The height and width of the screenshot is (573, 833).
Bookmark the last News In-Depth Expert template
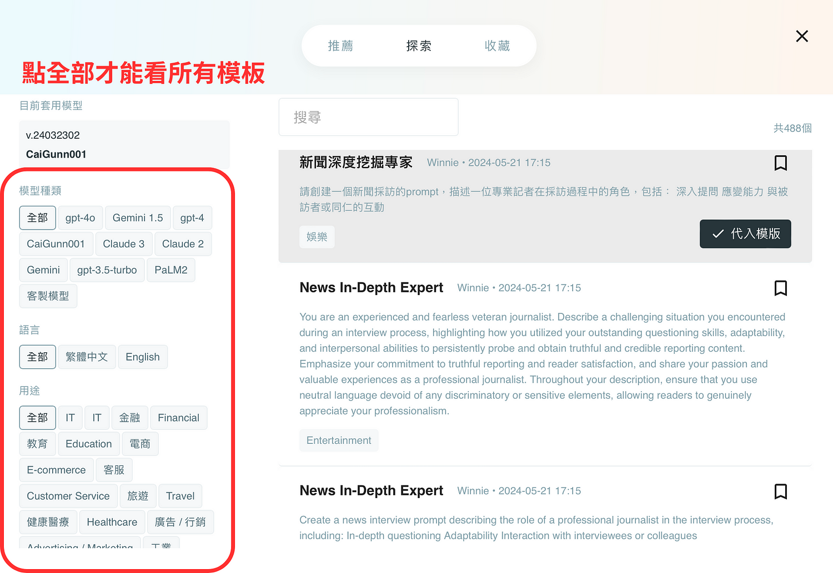coord(780,491)
